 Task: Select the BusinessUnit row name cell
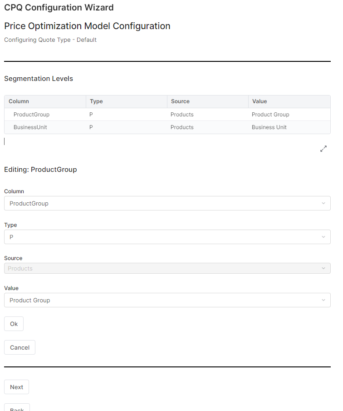point(30,127)
